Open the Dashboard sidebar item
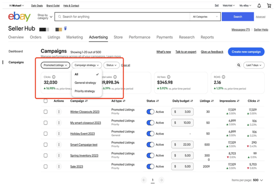 click(x=16, y=52)
